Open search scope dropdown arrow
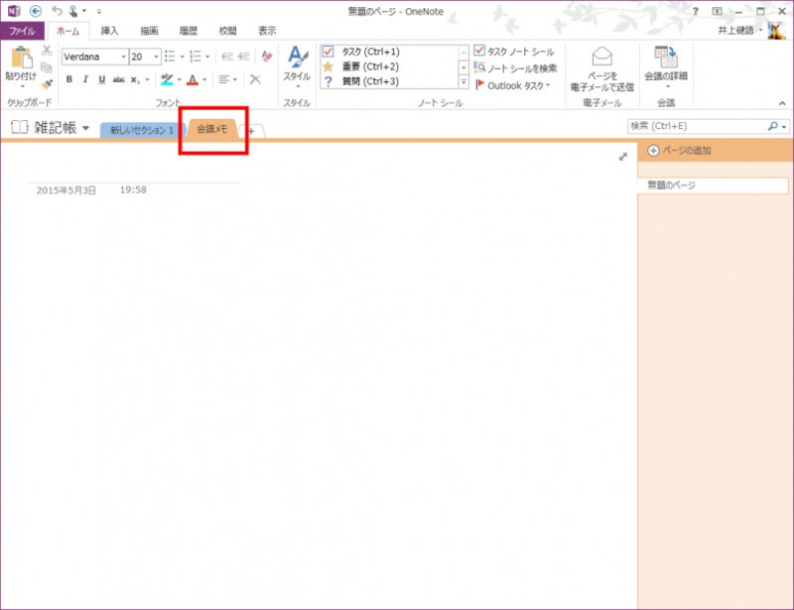The height and width of the screenshot is (610, 794). click(x=784, y=127)
